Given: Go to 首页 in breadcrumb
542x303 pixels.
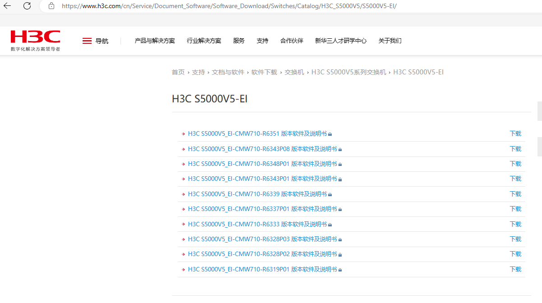Looking at the screenshot, I should click(178, 72).
